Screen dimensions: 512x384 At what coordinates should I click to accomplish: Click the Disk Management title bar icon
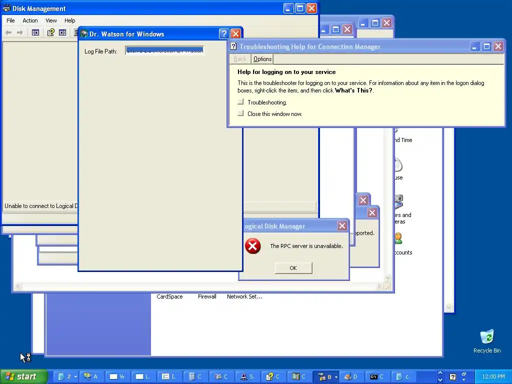[x=6, y=8]
